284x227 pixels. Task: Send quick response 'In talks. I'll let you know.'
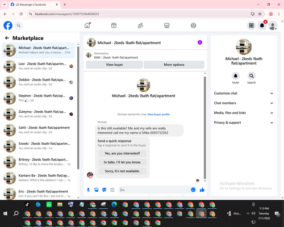122,162
